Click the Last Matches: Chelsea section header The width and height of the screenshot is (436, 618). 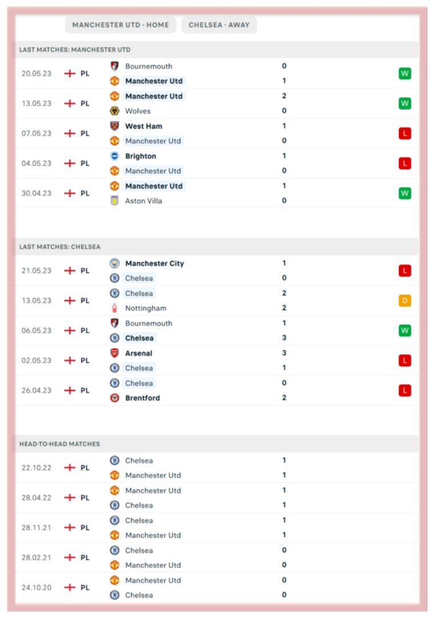(x=59, y=247)
